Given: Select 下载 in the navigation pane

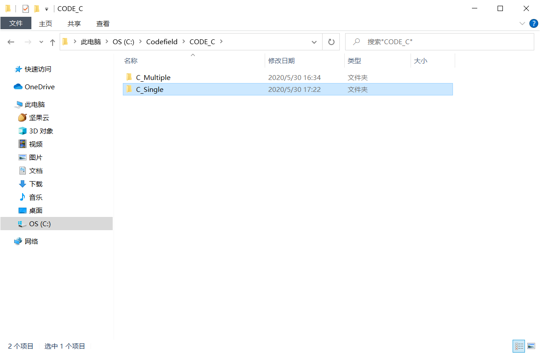Looking at the screenshot, I should click(35, 184).
